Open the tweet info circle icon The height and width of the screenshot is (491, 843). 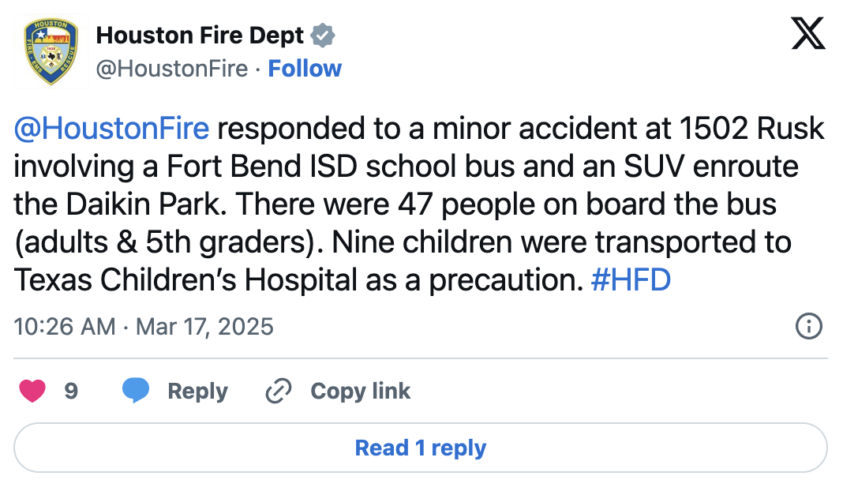pyautogui.click(x=808, y=326)
